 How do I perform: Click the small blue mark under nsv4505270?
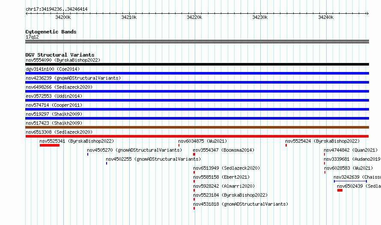point(88,154)
